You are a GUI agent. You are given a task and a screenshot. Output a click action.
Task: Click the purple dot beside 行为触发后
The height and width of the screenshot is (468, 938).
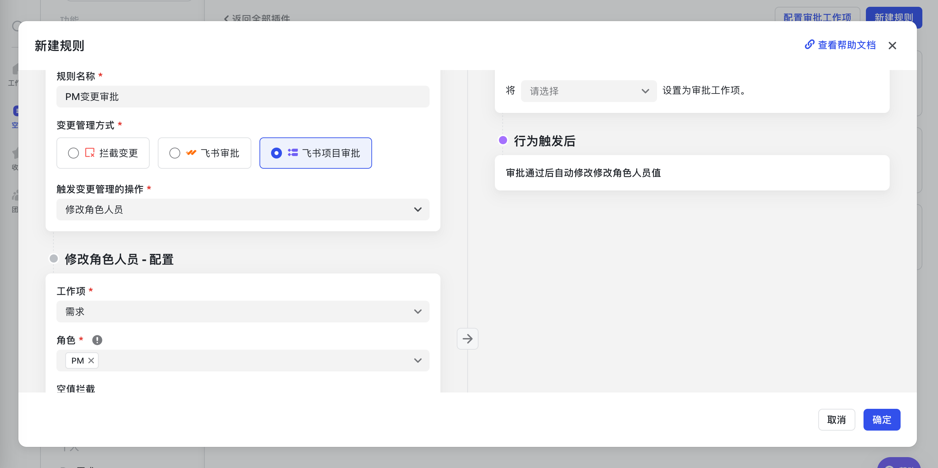[503, 140]
